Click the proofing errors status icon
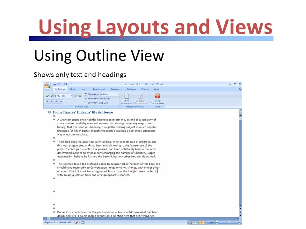The height and width of the screenshot is (229, 306). click(76, 222)
